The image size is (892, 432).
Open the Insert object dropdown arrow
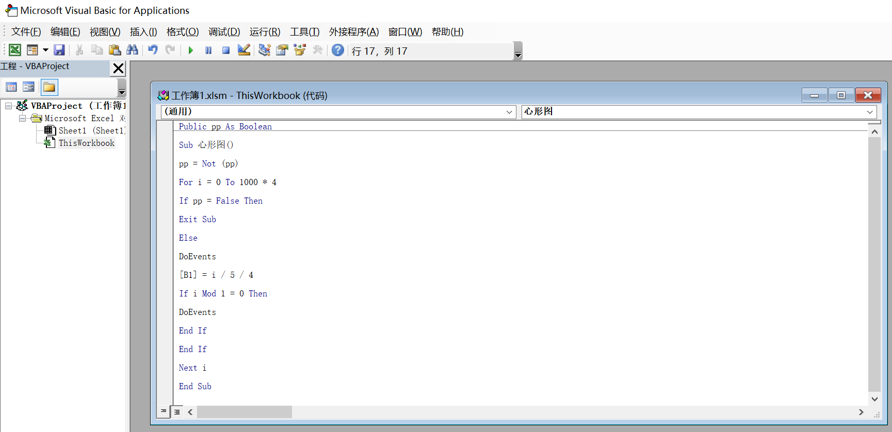click(45, 50)
